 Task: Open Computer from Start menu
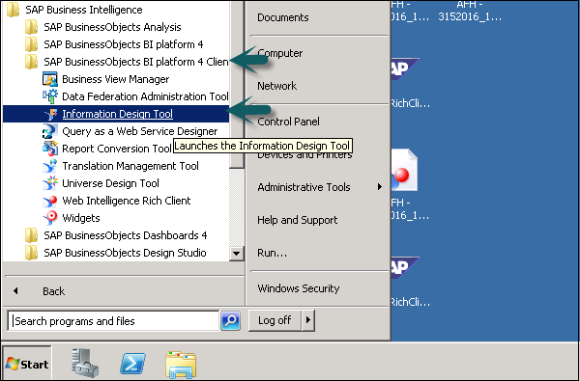point(280,53)
